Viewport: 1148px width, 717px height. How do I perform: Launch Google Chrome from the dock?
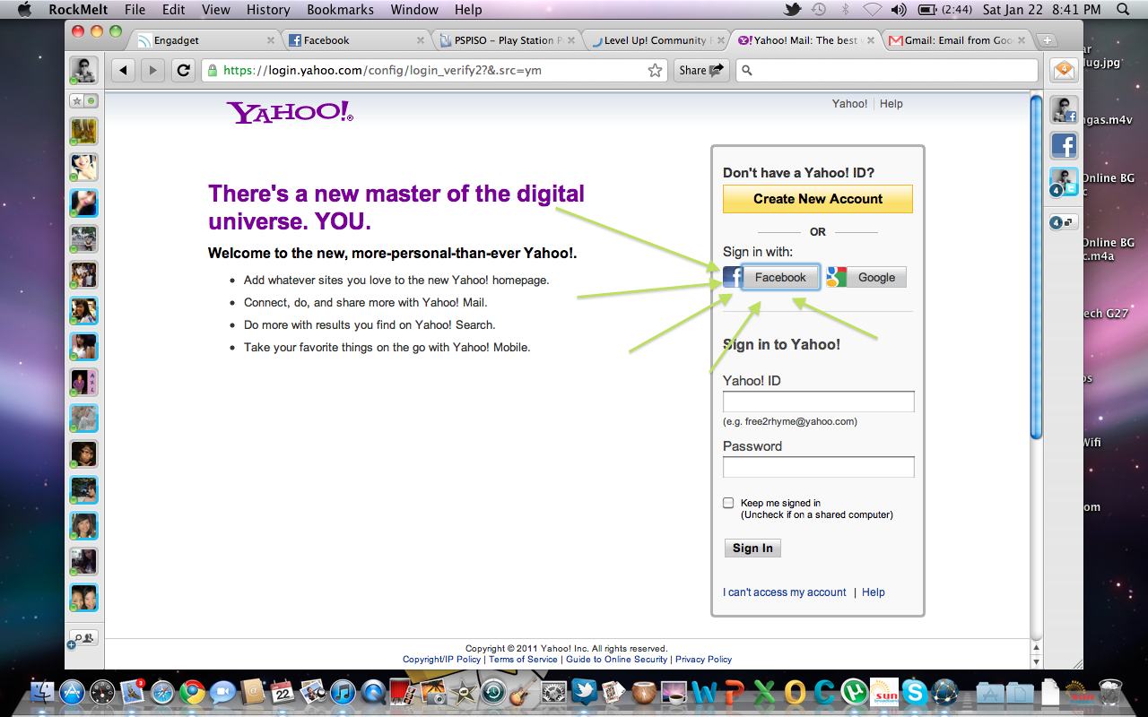192,692
